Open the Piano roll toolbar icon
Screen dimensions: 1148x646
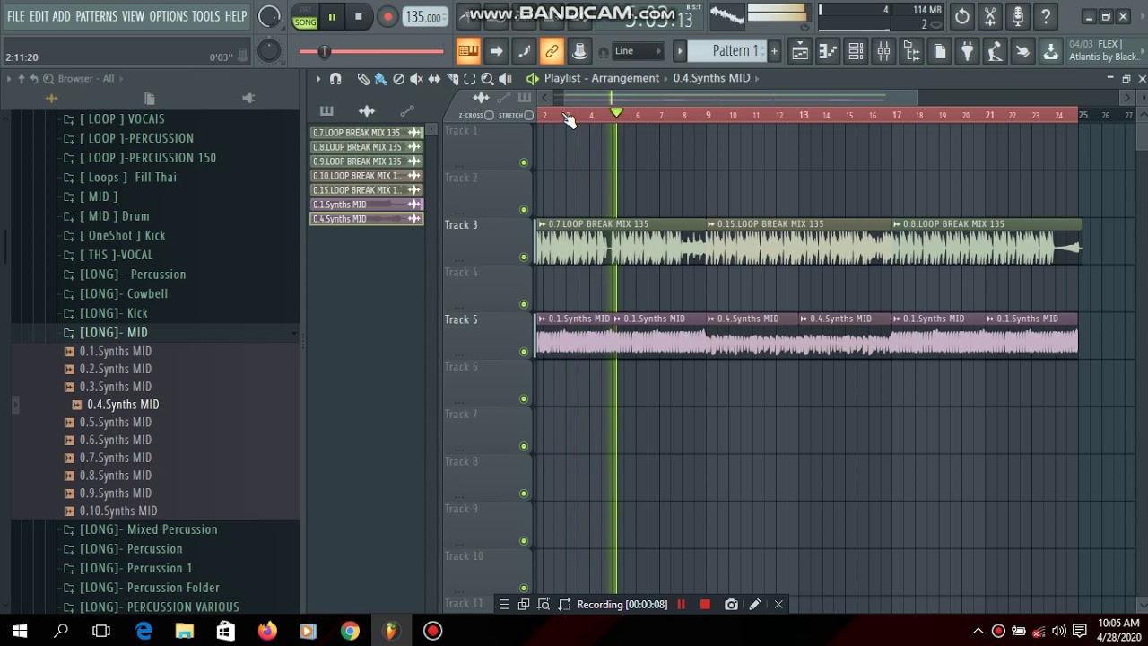[828, 52]
